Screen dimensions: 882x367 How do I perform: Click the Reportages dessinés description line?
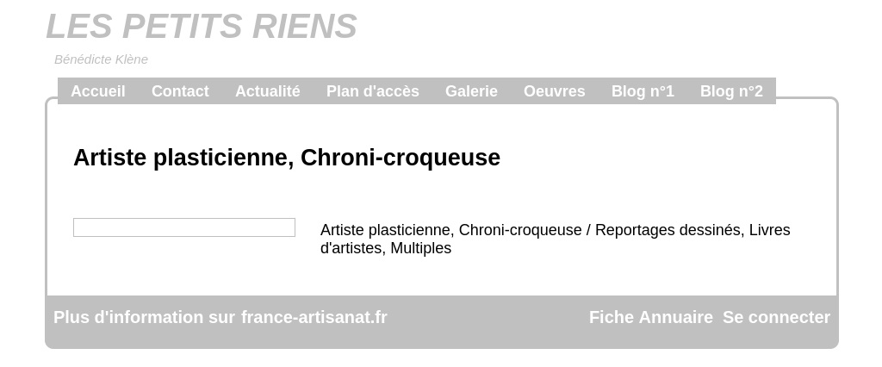556,230
